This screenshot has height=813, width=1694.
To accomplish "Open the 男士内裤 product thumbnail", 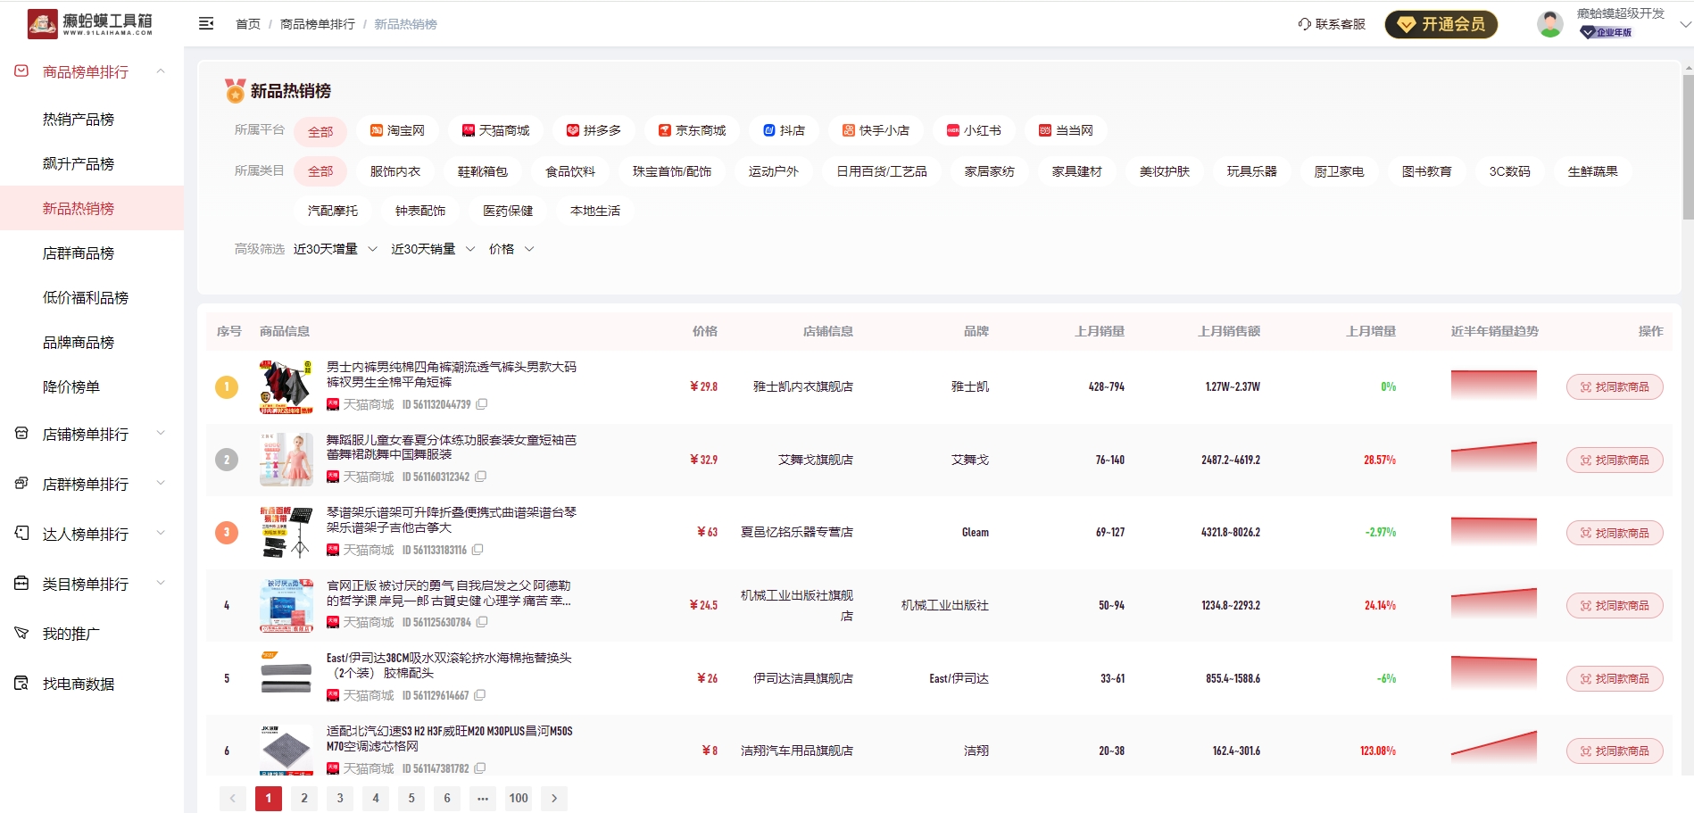I will tap(286, 386).
